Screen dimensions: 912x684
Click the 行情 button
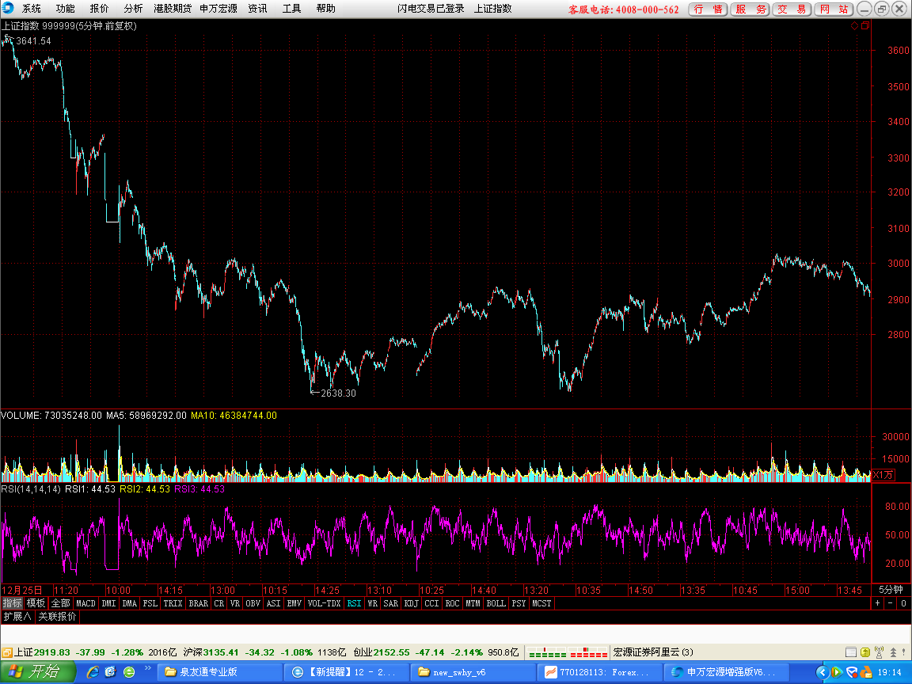tap(708, 9)
